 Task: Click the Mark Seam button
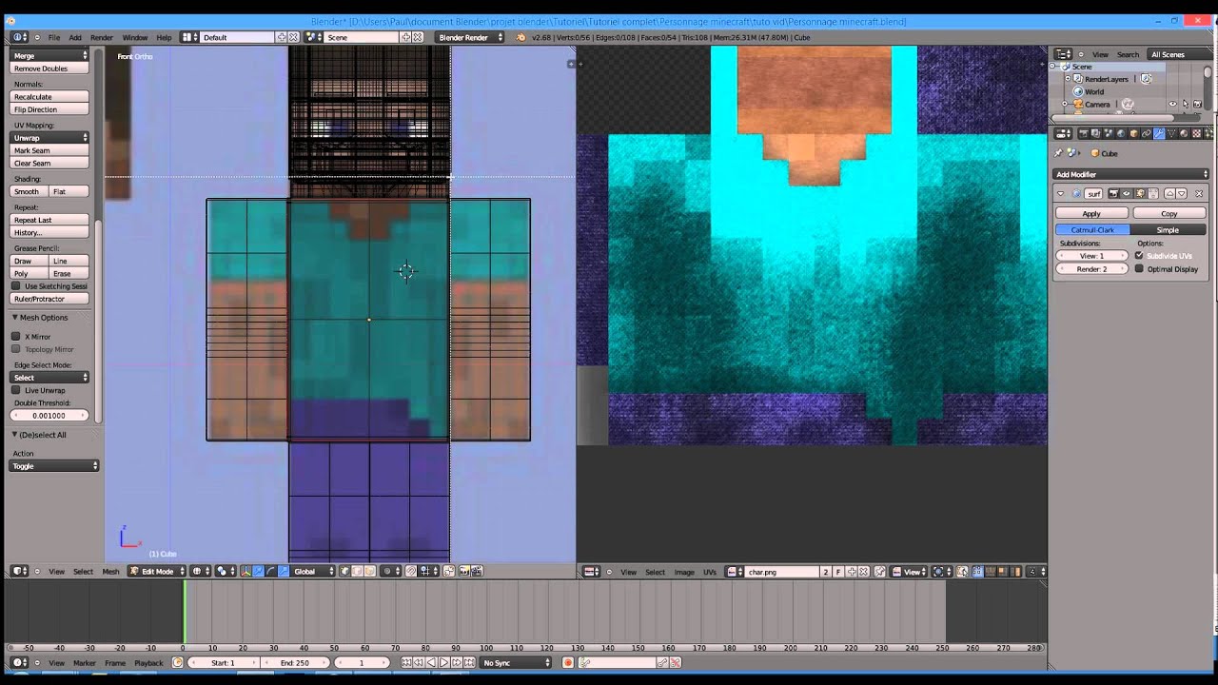point(49,150)
